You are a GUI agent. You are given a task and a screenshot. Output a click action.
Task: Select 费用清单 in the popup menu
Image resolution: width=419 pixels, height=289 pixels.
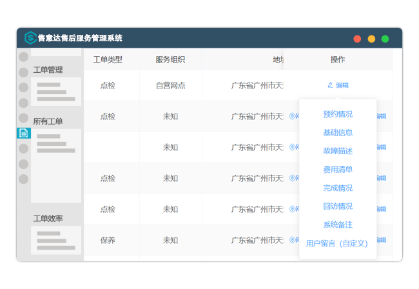coord(338,170)
